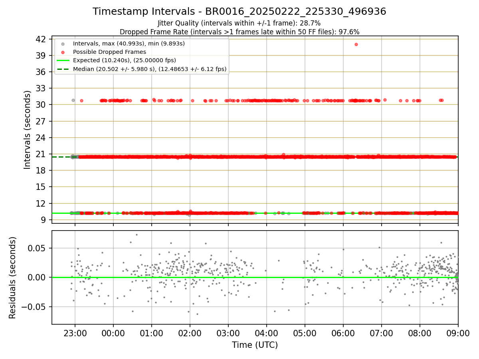Click the 07:00 x-axis tick label
The width and height of the screenshot is (479, 359).
tap(382, 333)
